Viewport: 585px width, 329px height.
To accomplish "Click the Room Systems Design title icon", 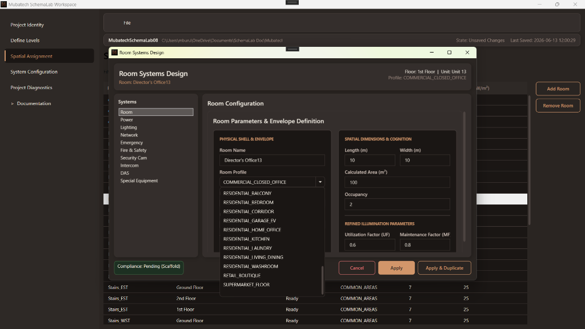I will tap(114, 53).
